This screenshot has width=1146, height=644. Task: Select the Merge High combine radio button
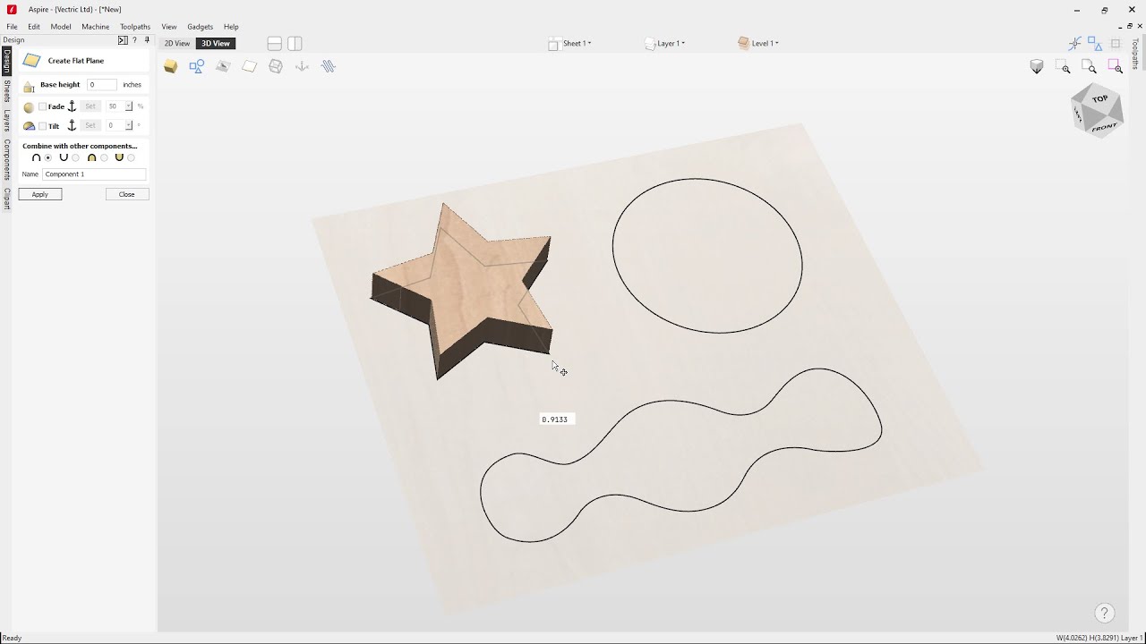pyautogui.click(x=104, y=157)
